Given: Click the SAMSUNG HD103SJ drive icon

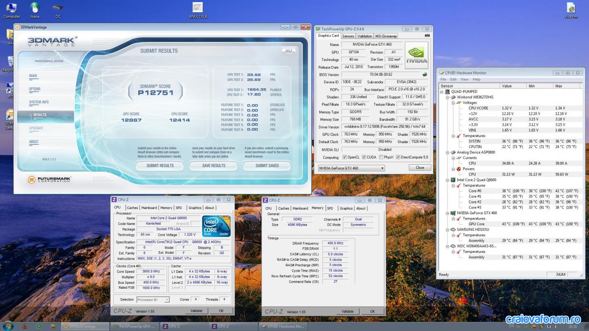Looking at the screenshot, I should click(x=453, y=229).
